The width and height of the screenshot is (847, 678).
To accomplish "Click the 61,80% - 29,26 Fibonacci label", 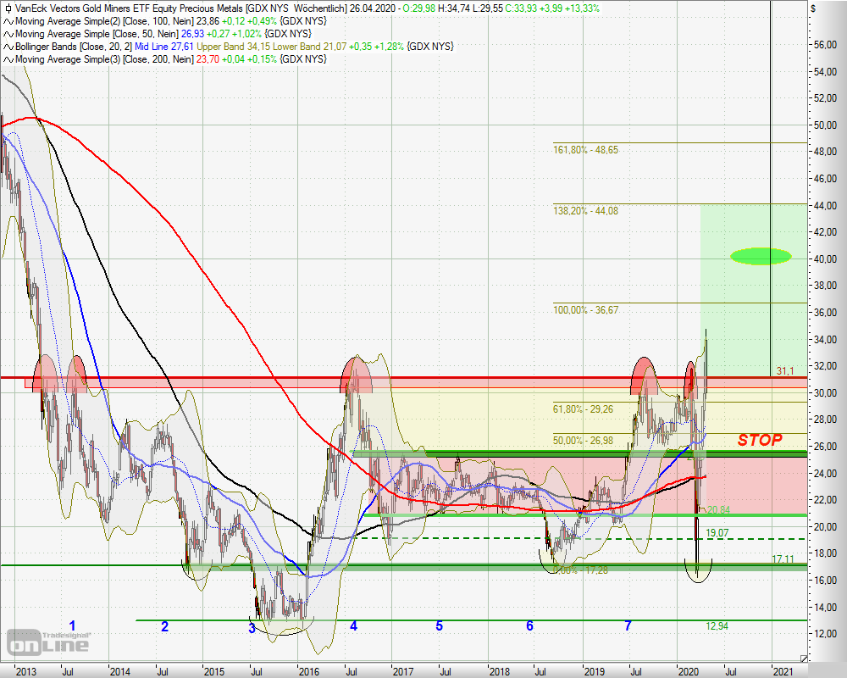I will tap(583, 409).
